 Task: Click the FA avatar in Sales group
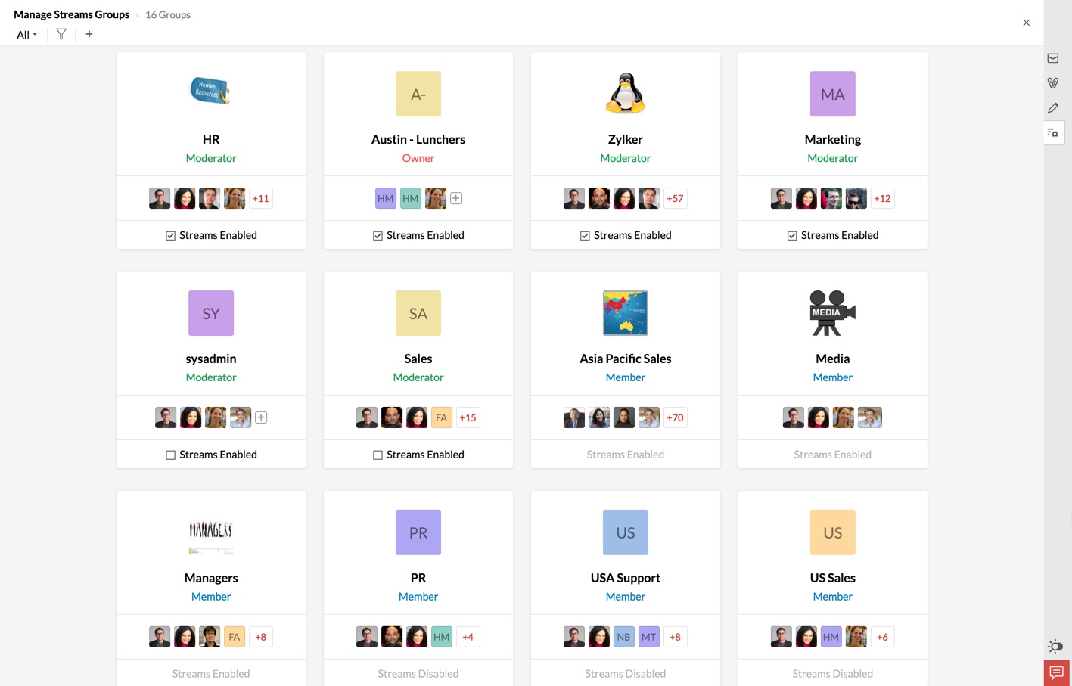pos(442,417)
